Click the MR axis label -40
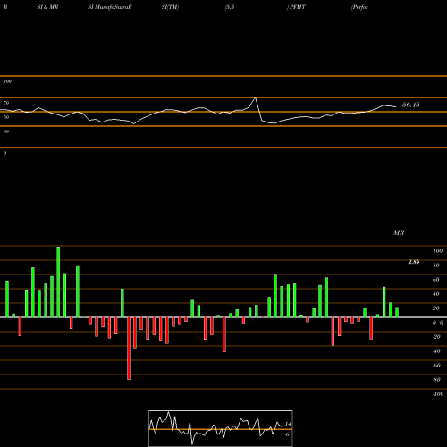Image resolution: width=447 pixels, height=447 pixels. point(436,351)
